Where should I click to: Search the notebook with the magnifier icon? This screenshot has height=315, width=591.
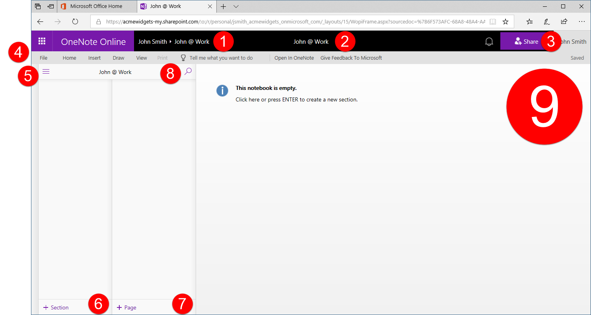(188, 72)
